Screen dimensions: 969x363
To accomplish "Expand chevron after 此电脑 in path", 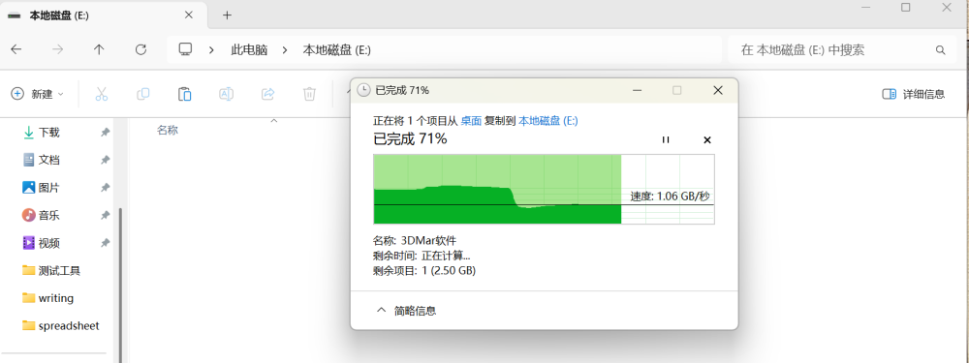I will coord(284,50).
